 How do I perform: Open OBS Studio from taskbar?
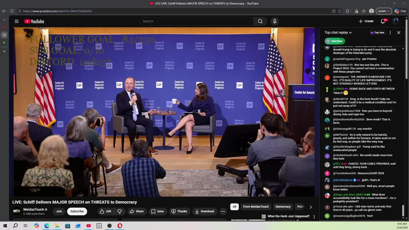110,226
